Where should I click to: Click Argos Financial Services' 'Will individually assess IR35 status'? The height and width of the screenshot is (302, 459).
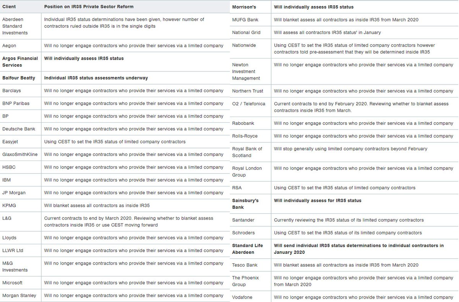pyautogui.click(x=84, y=58)
